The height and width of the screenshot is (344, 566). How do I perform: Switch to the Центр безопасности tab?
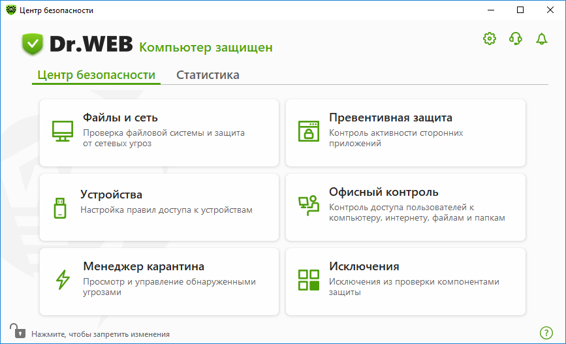click(97, 75)
